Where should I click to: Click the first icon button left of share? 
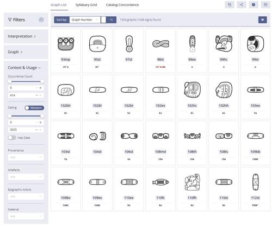coord(230,5)
